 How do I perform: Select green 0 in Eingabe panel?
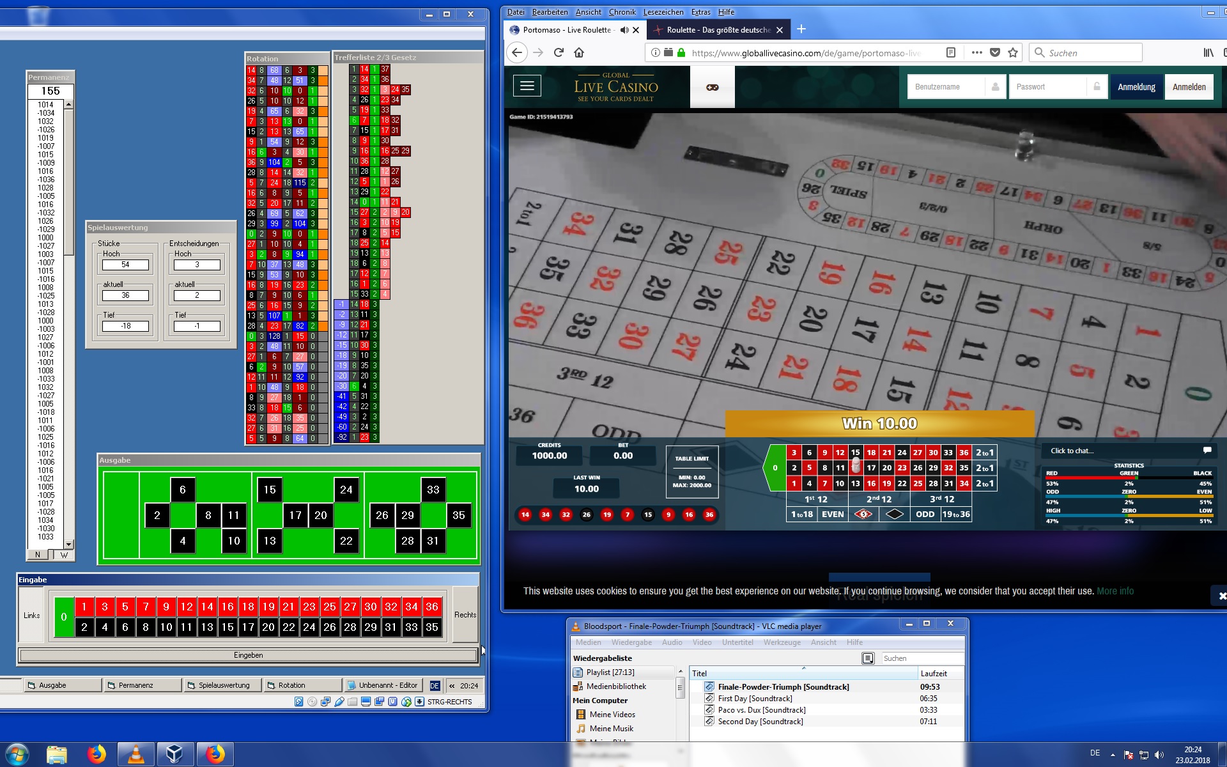[x=64, y=617]
